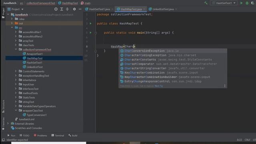Click Expand All icon in Project panel
Screen dimensions: 256x144
point(62,9)
